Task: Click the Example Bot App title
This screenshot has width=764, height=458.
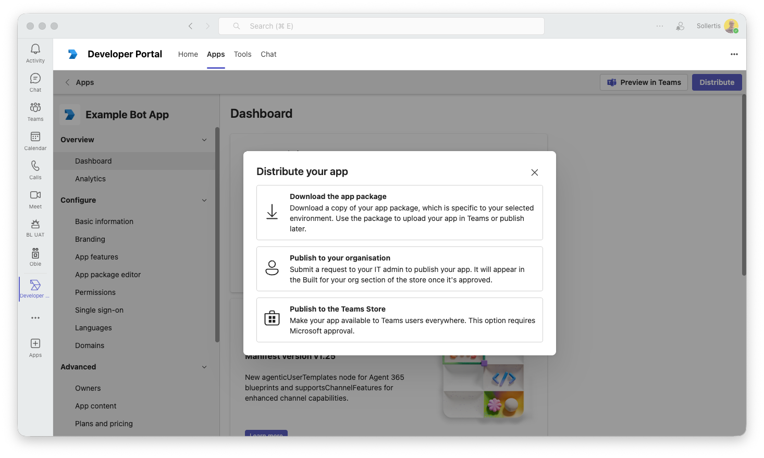Action: click(x=127, y=115)
